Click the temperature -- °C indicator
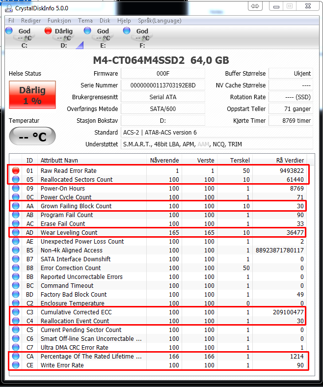The width and height of the screenshot is (323, 387). pyautogui.click(x=32, y=137)
